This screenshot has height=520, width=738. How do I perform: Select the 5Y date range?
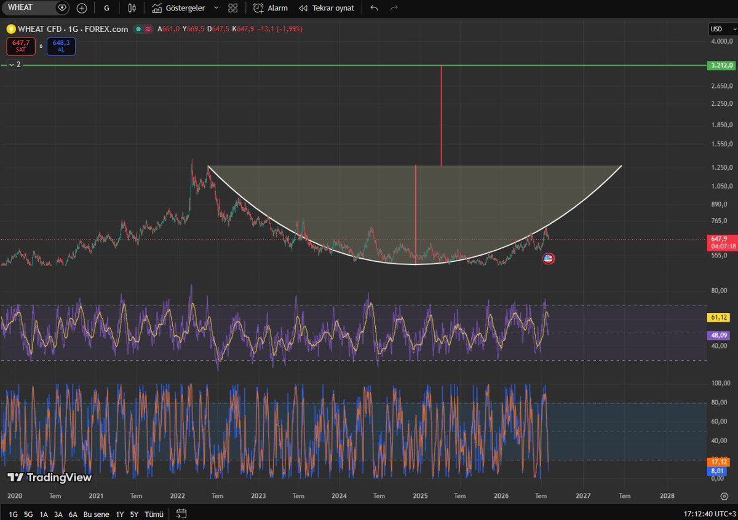tap(134, 513)
